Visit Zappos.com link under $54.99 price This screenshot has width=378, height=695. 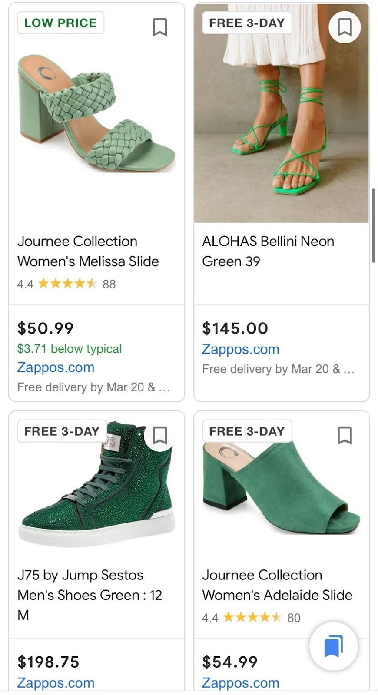pos(240,683)
